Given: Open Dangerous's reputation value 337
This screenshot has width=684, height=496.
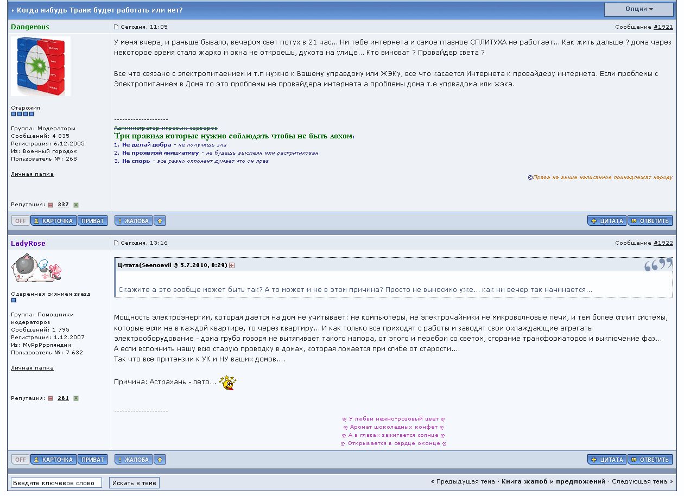Looking at the screenshot, I should coord(63,205).
